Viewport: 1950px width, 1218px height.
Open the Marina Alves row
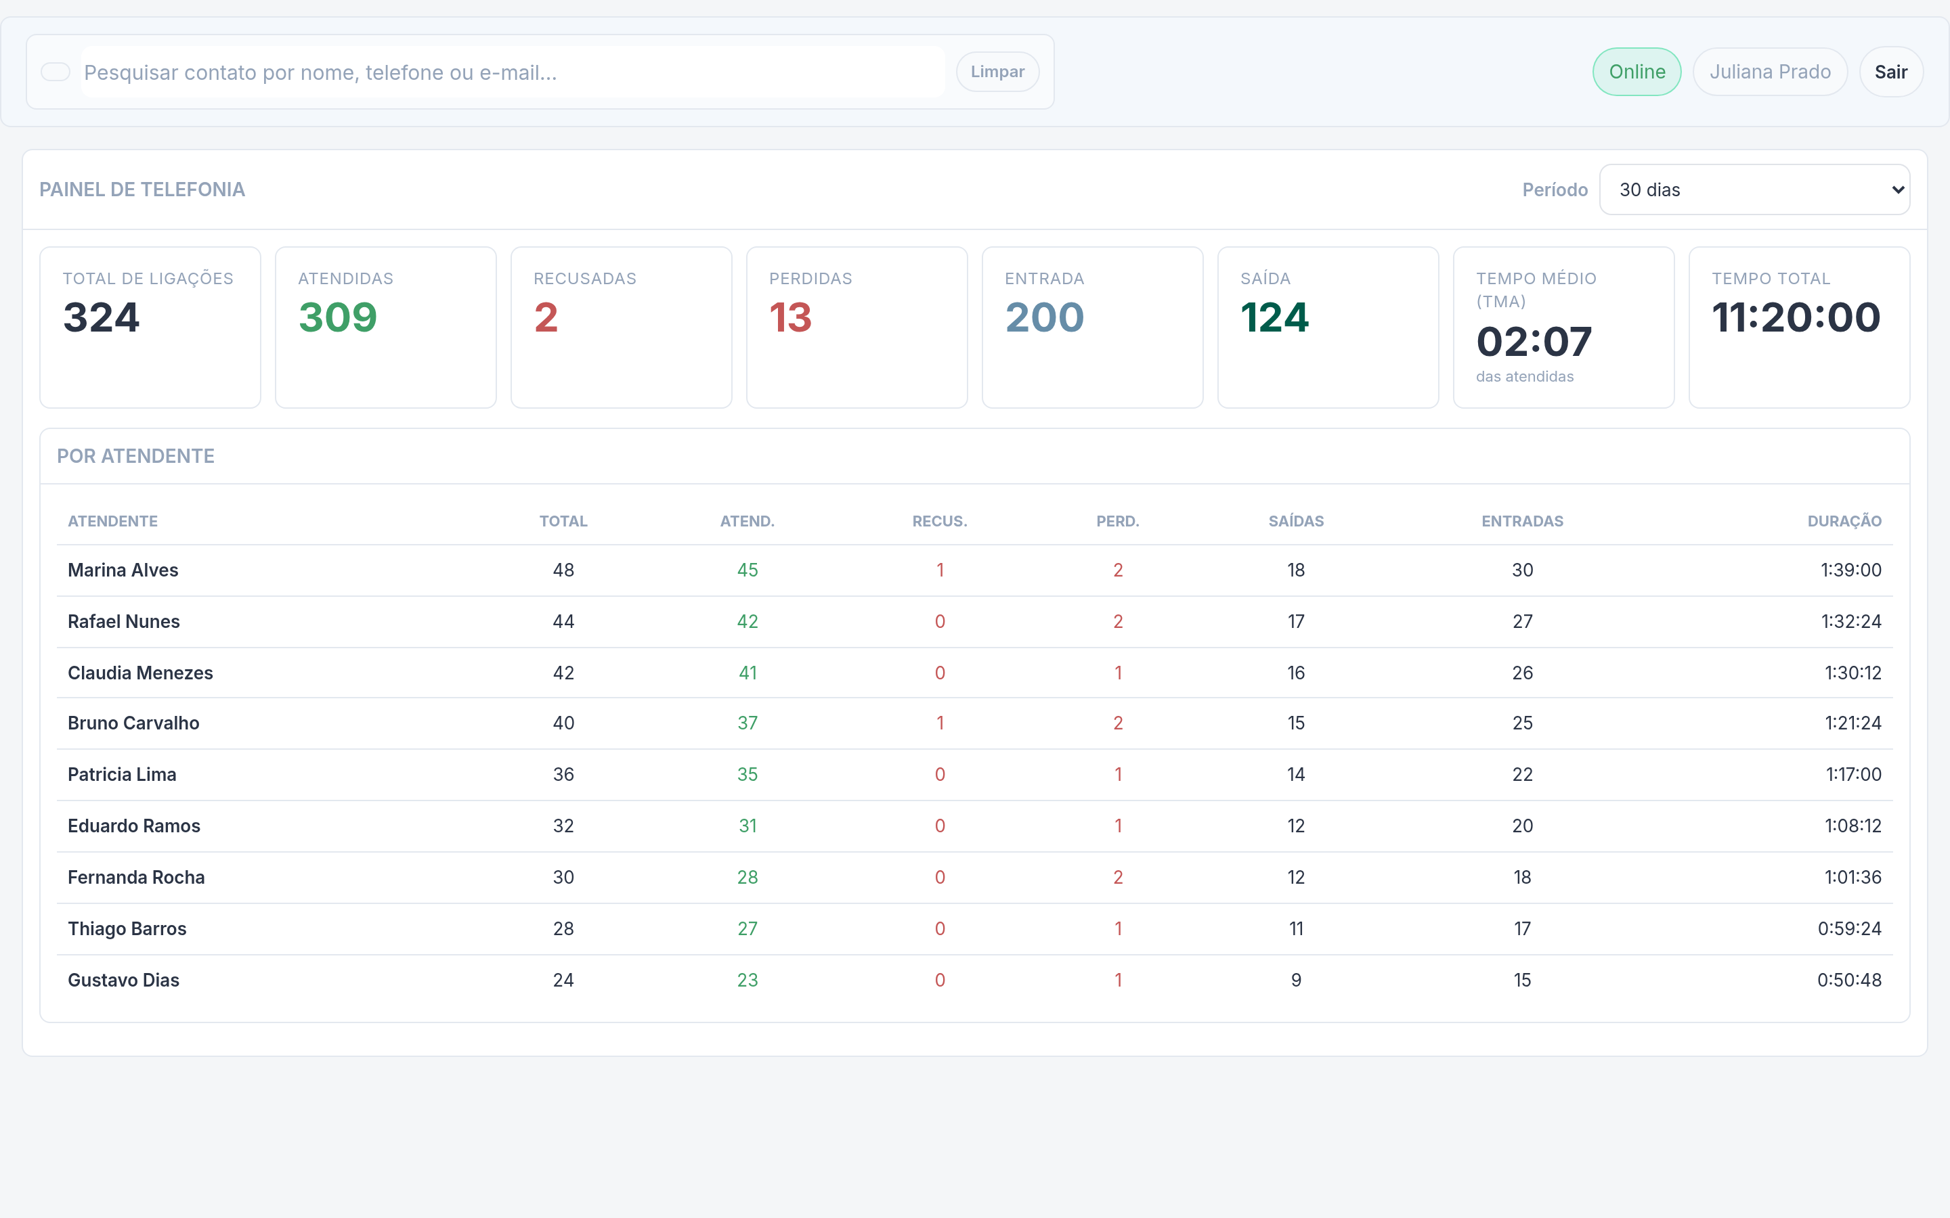coord(975,570)
